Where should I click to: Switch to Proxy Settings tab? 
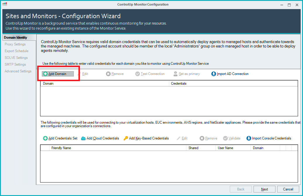tap(15, 44)
